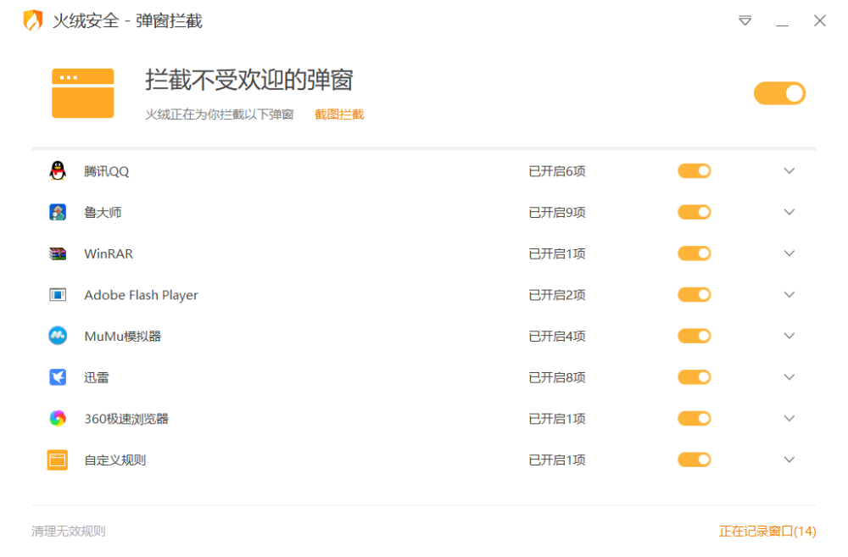This screenshot has width=848, height=557.
Task: Toggle the 360极速浏览器 blocking switch
Action: click(695, 419)
